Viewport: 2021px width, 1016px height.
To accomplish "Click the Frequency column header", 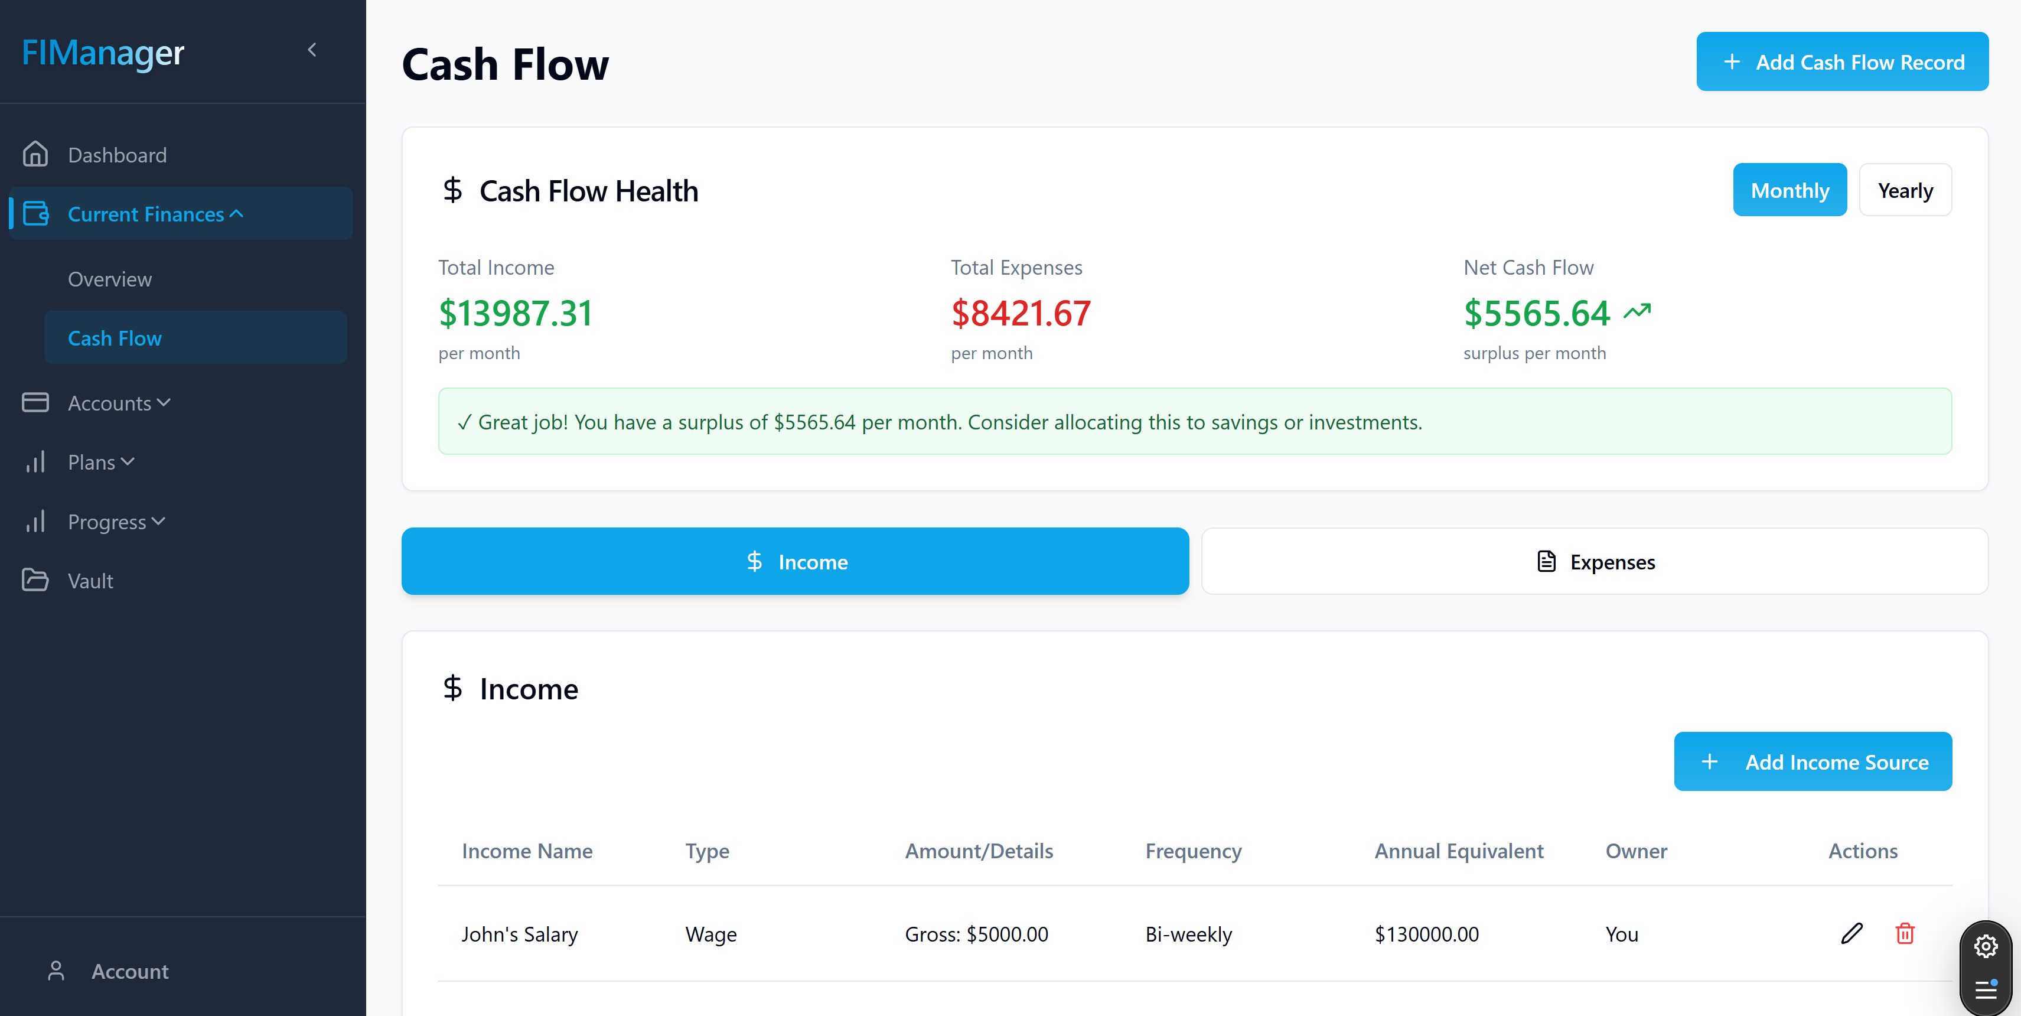I will 1194,851.
